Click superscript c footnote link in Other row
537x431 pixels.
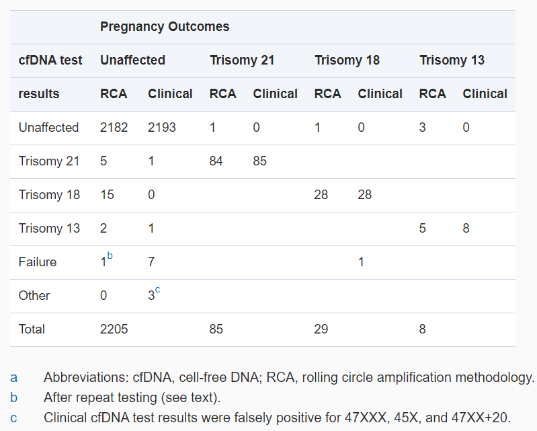click(158, 290)
